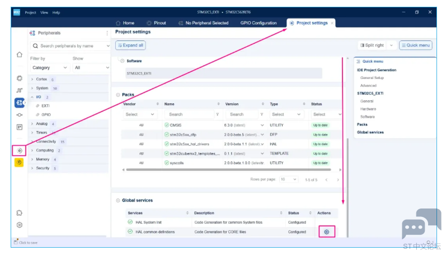Click the filter icon beside Version search

262,114
